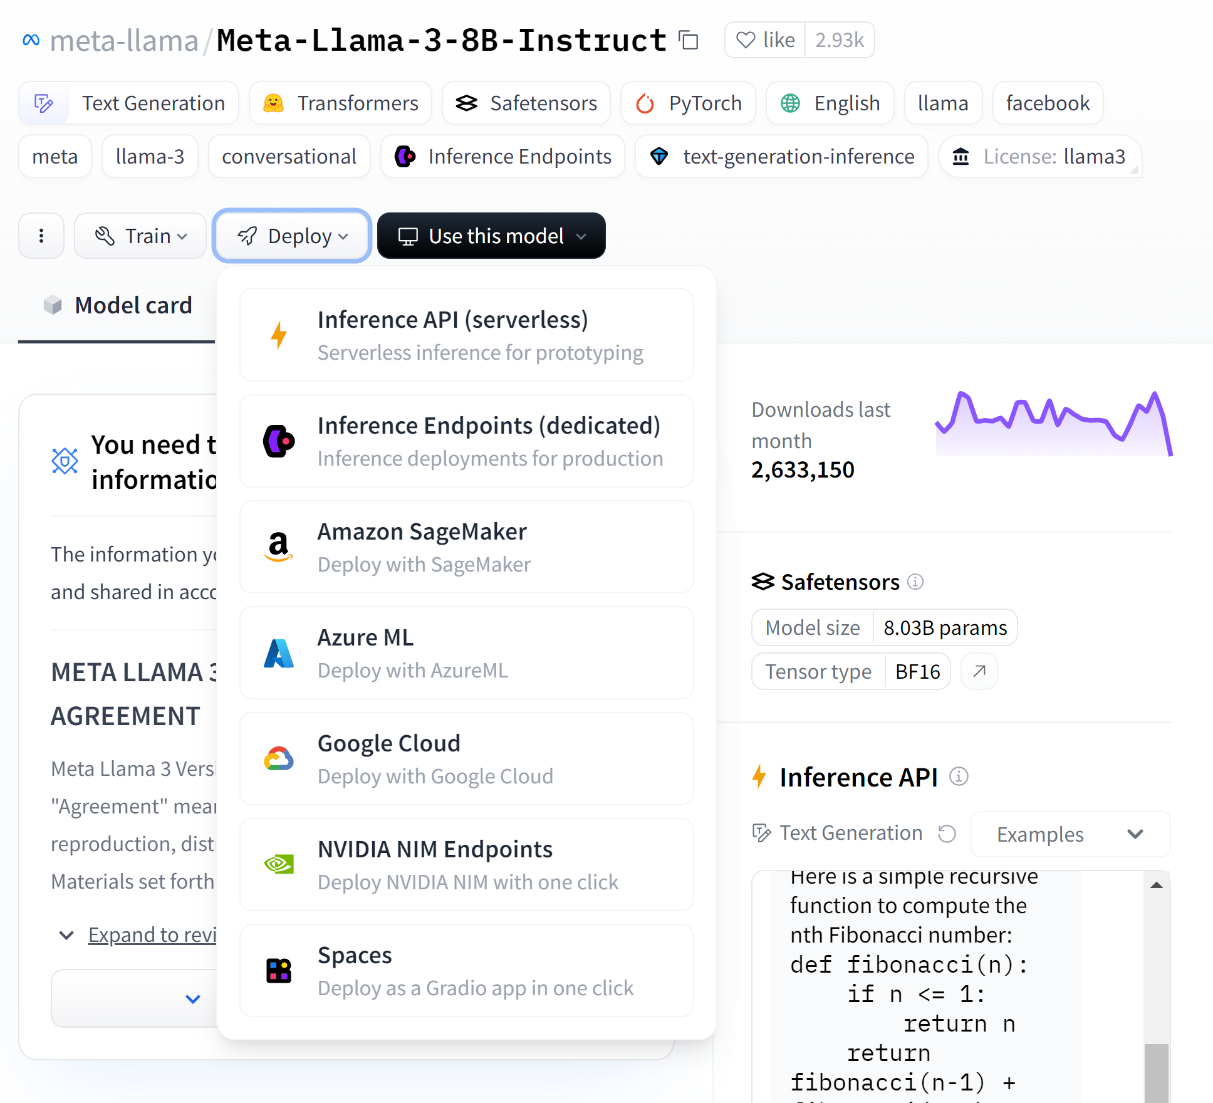Choose Google Cloud deploy option
The height and width of the screenshot is (1103, 1213).
coord(467,759)
